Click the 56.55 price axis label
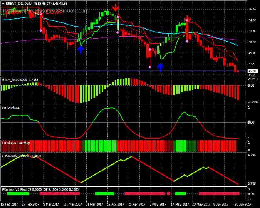Viewport: 260px width, 208px height. tap(253, 9)
